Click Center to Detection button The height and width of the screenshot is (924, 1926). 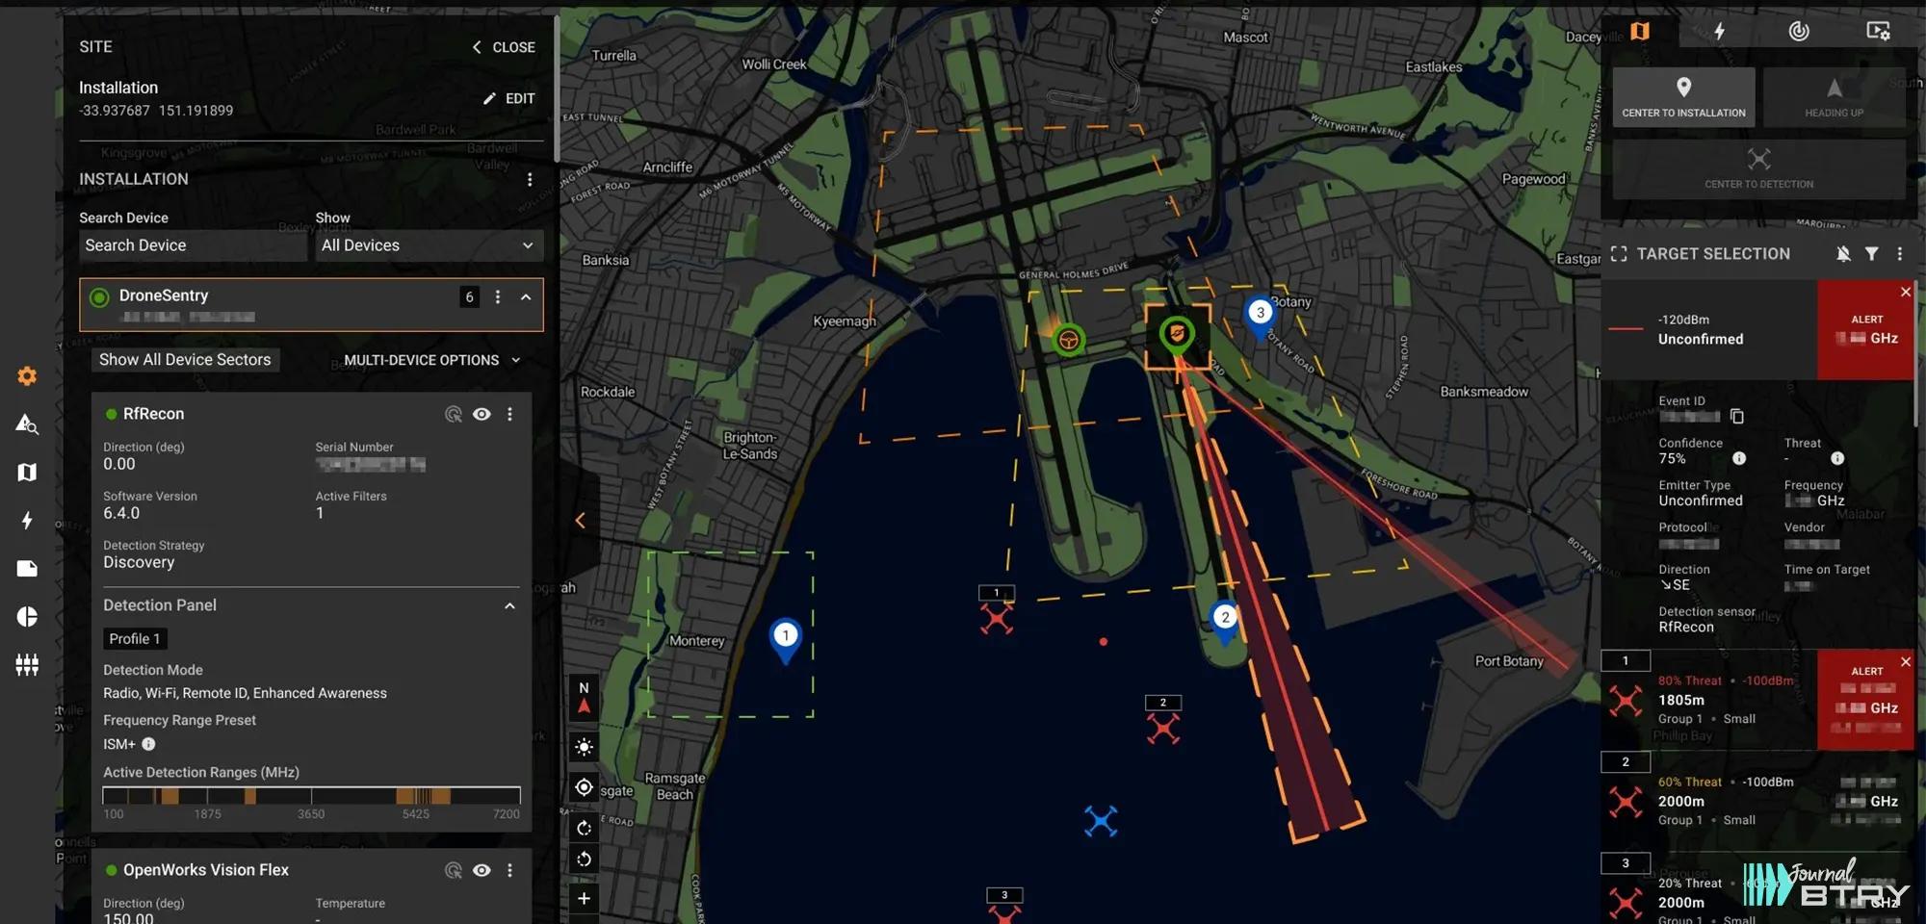1758,169
